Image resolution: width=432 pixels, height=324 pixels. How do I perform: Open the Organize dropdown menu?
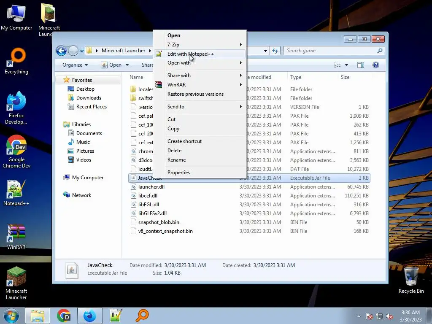tap(75, 65)
